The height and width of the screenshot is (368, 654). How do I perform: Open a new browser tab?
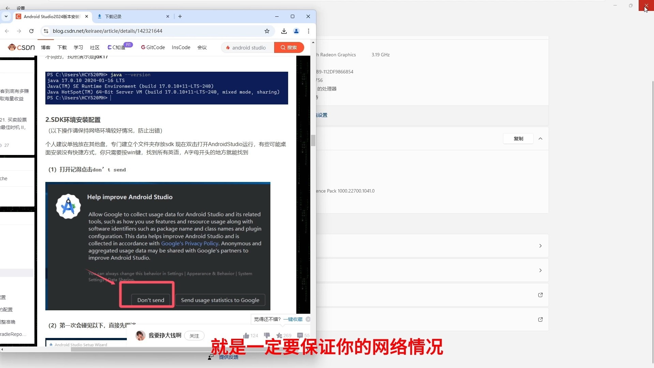coord(180,16)
